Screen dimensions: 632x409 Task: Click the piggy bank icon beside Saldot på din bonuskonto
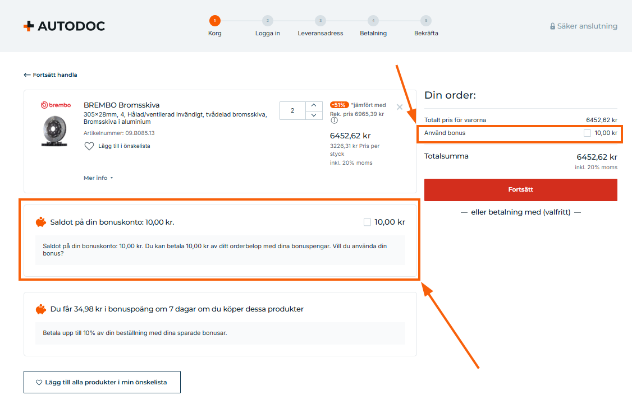click(x=41, y=222)
